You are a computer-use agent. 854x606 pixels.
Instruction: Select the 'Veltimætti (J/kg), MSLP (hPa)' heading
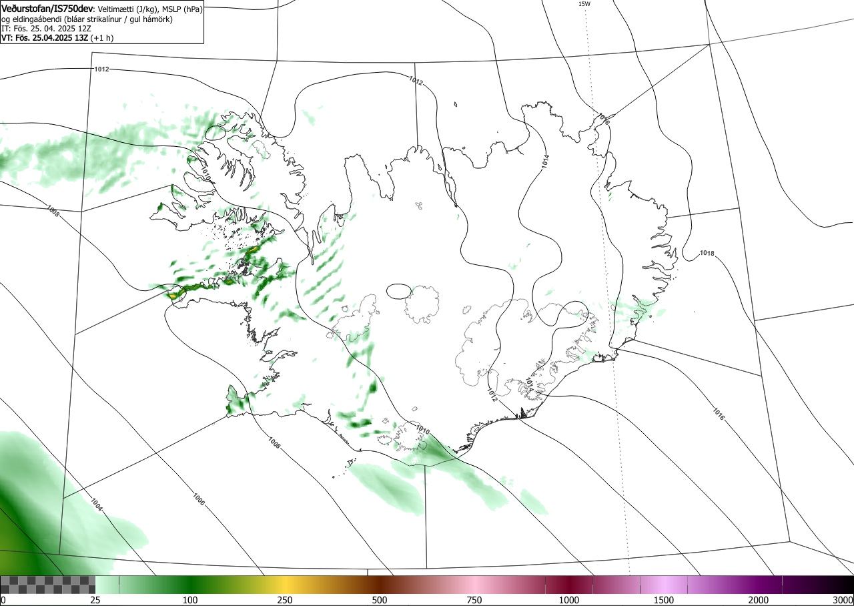click(x=150, y=9)
